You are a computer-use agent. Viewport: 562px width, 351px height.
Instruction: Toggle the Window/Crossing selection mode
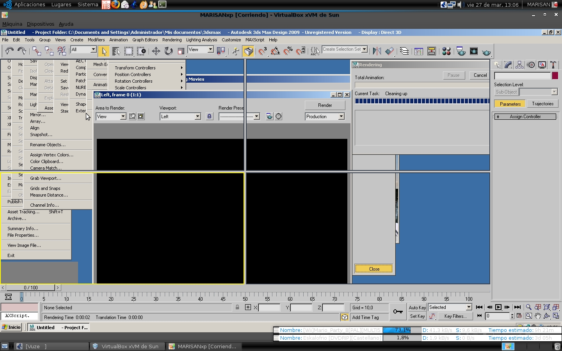142,51
